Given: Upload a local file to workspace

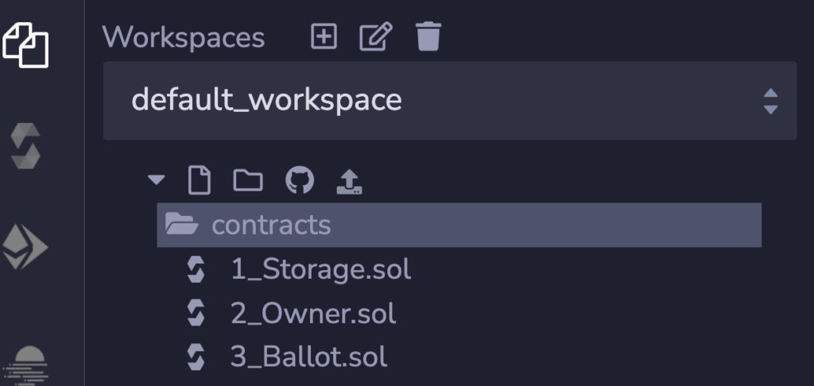Looking at the screenshot, I should [350, 181].
